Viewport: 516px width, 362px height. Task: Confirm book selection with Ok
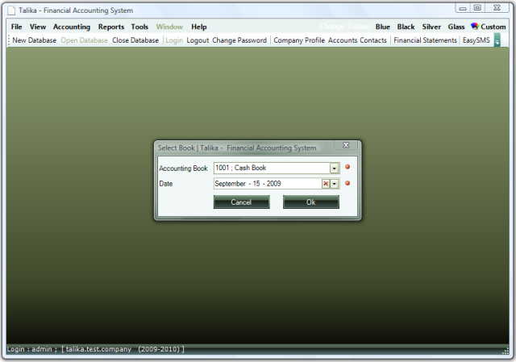click(x=310, y=202)
